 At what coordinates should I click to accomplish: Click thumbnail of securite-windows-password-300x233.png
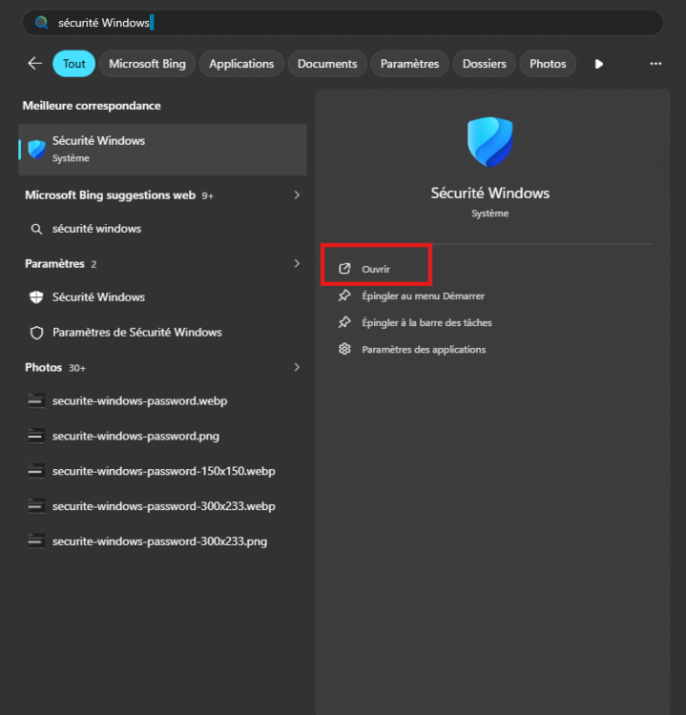tap(36, 541)
